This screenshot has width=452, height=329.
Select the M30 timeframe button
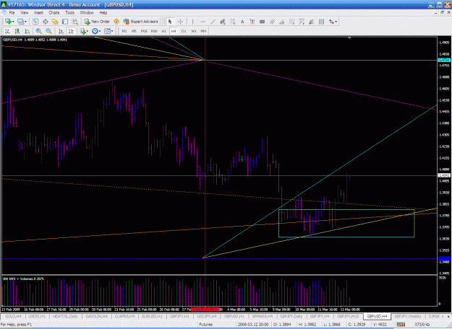pyautogui.click(x=154, y=31)
